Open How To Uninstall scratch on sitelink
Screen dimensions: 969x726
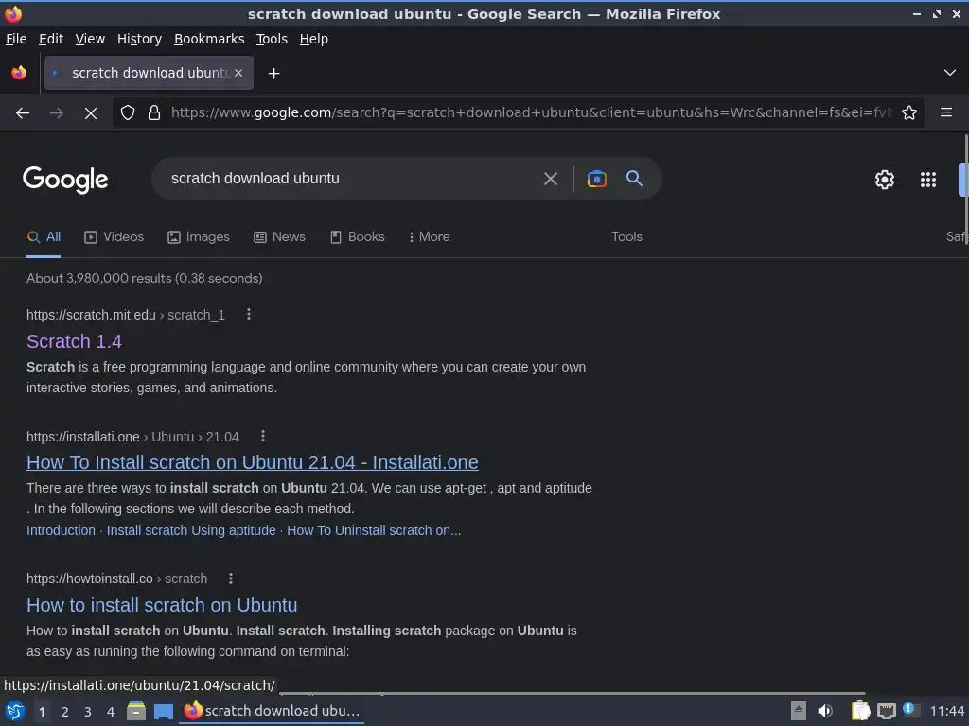point(374,530)
